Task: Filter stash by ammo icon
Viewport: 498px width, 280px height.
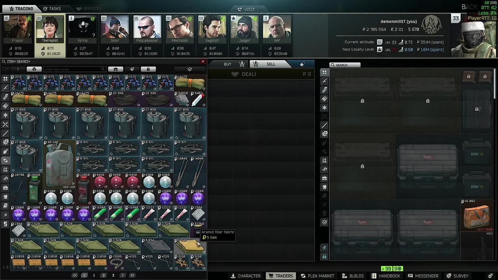Action: (x=324, y=99)
